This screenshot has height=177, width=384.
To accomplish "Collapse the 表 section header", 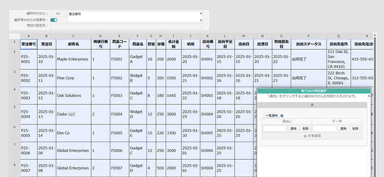I will (x=312, y=105).
